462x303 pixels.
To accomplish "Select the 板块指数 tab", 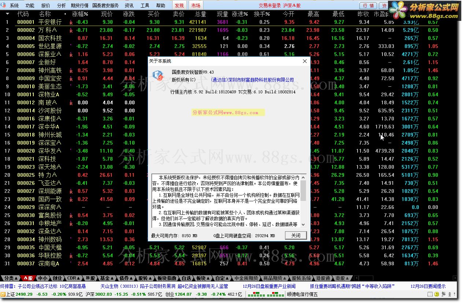I will pyautogui.click(x=167, y=278).
